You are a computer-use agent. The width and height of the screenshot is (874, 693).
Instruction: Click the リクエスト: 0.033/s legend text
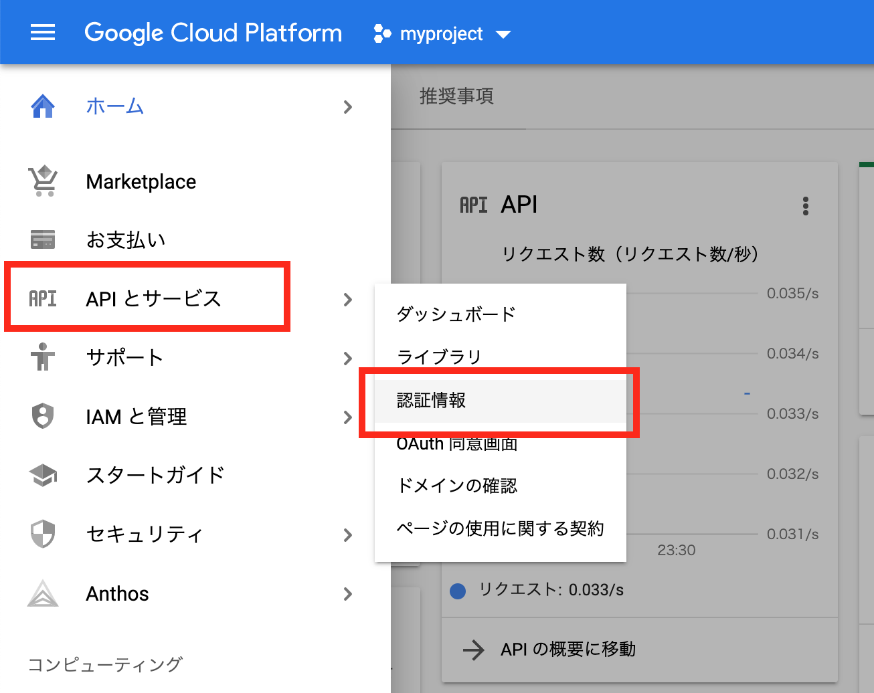(x=551, y=589)
